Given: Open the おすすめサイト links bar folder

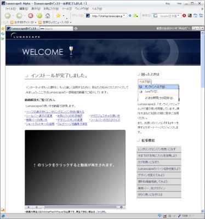Looking at the screenshot, I should [23, 22].
